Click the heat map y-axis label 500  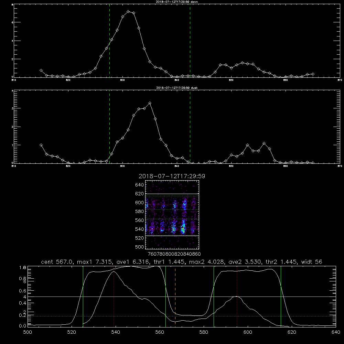coord(139,247)
